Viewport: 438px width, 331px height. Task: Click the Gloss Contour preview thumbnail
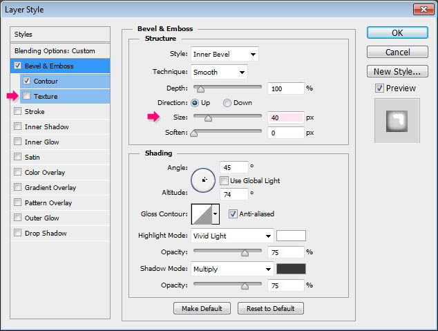click(x=201, y=214)
